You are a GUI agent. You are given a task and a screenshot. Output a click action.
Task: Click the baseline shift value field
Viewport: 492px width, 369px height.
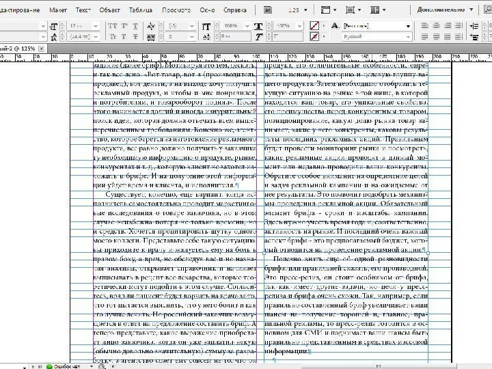[x=235, y=37]
